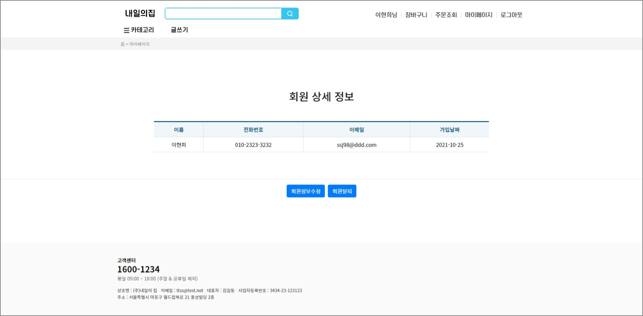643x316 pixels.
Task: Click the 회원탈퇴 button
Action: [x=342, y=191]
